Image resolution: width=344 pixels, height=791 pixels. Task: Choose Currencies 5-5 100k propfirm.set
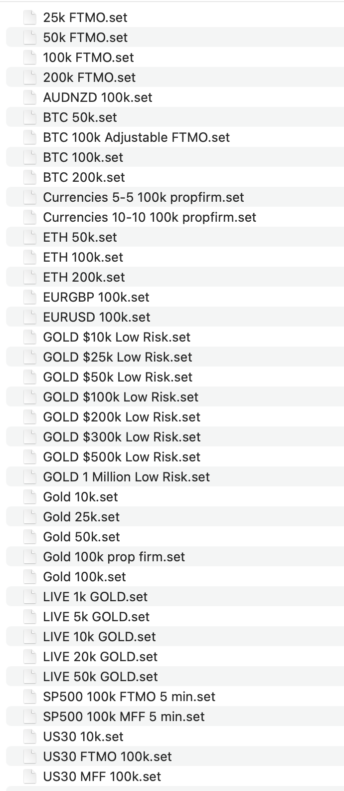[x=144, y=197]
